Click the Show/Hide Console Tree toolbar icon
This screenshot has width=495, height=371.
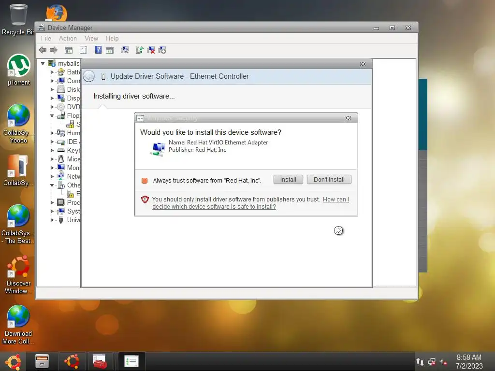click(x=69, y=50)
